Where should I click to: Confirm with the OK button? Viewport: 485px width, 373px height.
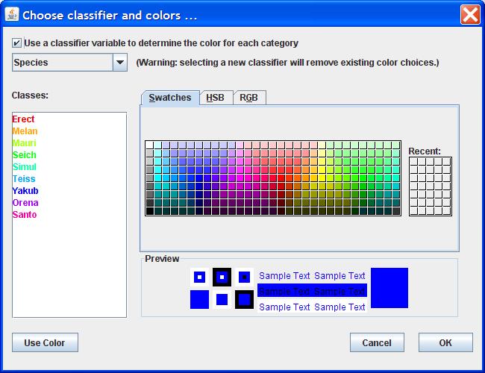[445, 342]
